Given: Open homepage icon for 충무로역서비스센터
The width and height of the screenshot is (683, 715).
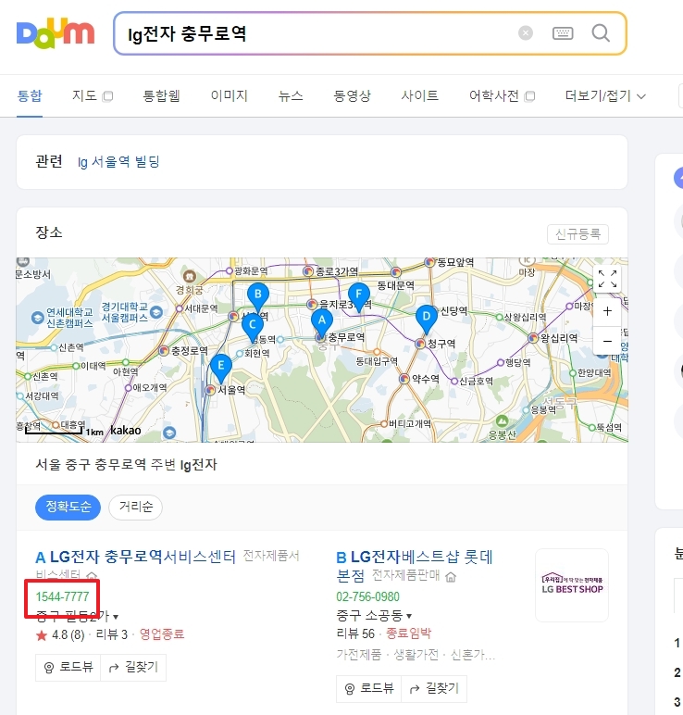Looking at the screenshot, I should (x=92, y=575).
